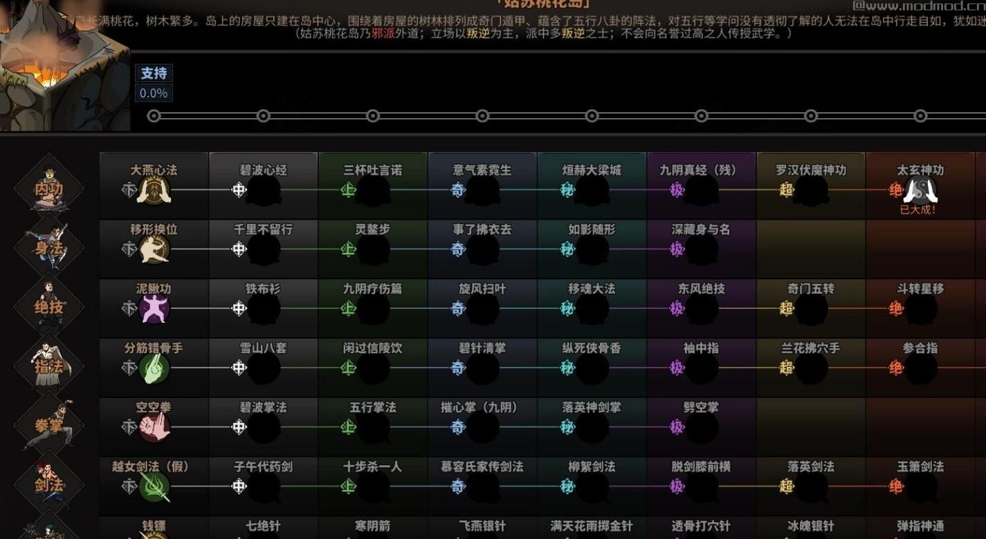Select the 脱剑膝前横 skill
986x539 pixels.
tap(701, 486)
